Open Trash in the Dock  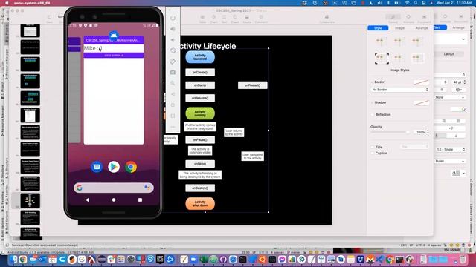click(x=463, y=260)
